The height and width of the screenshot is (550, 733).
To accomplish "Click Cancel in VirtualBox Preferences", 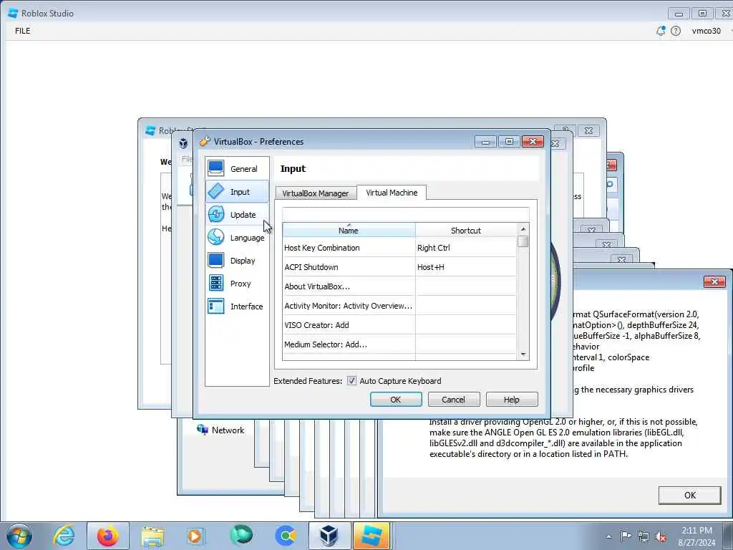I will (453, 400).
